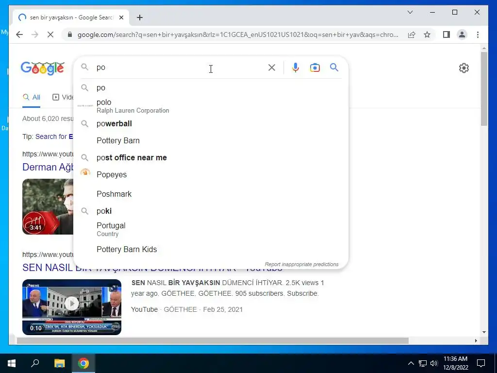Search by image with the camera icon

coord(315,67)
